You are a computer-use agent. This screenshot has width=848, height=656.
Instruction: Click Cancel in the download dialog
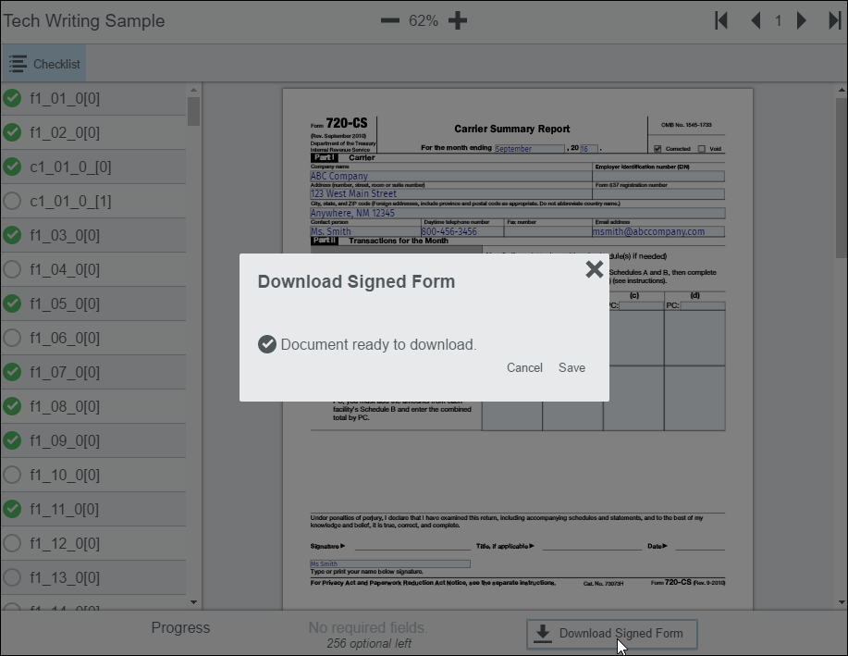524,367
